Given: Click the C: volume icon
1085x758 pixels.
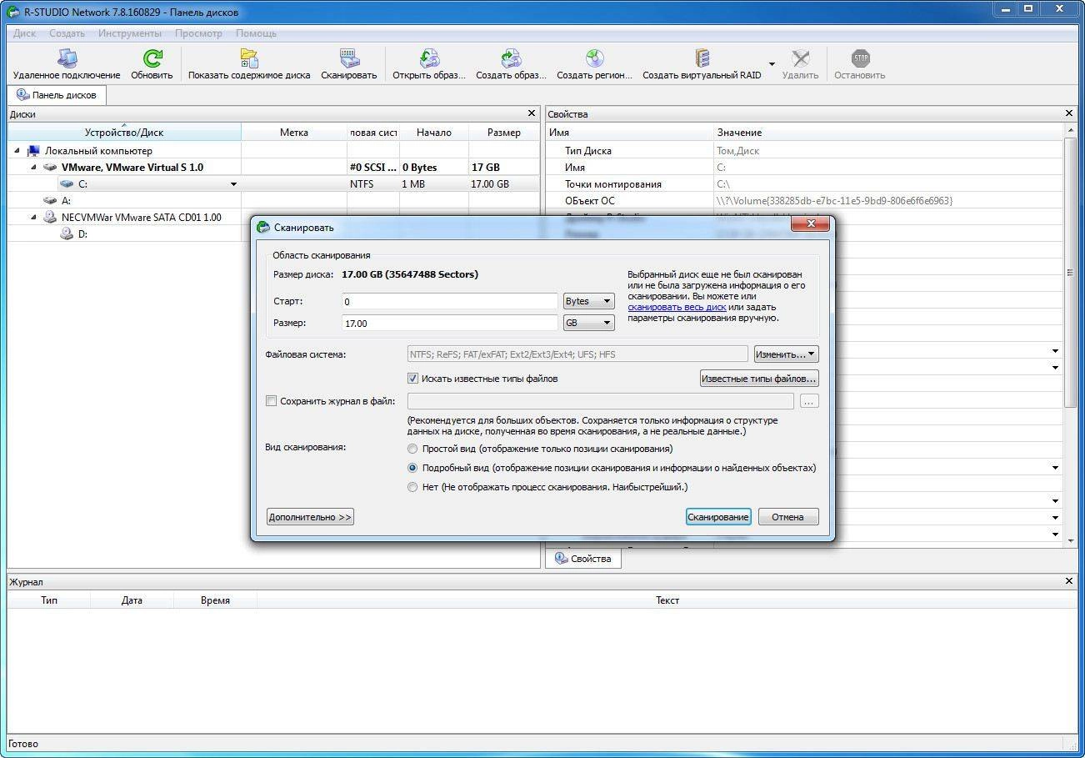Looking at the screenshot, I should 67,184.
